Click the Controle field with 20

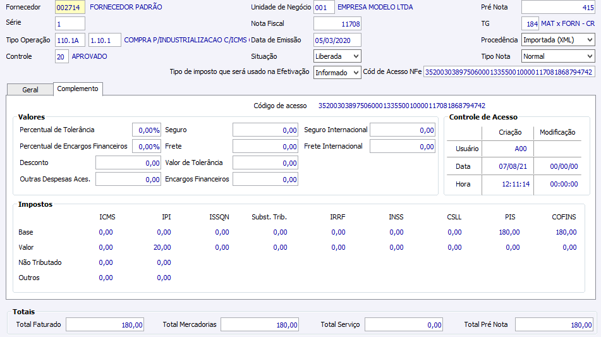(x=62, y=56)
